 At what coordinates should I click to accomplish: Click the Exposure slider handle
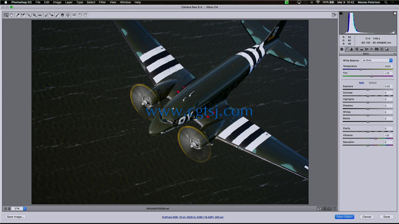[x=368, y=90]
